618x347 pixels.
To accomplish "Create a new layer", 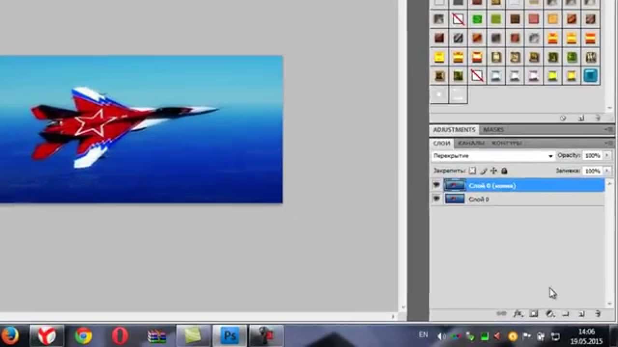I will click(582, 314).
